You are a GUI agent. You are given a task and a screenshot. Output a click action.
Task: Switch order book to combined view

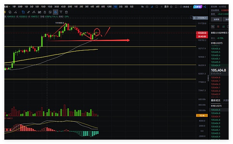213,27
